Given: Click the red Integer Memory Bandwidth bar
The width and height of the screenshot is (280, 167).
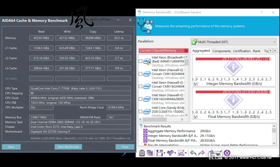Looking at the screenshot, I should 233,59.
